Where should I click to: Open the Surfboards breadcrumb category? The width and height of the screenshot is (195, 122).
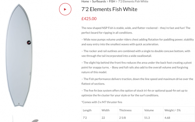tap(99, 2)
